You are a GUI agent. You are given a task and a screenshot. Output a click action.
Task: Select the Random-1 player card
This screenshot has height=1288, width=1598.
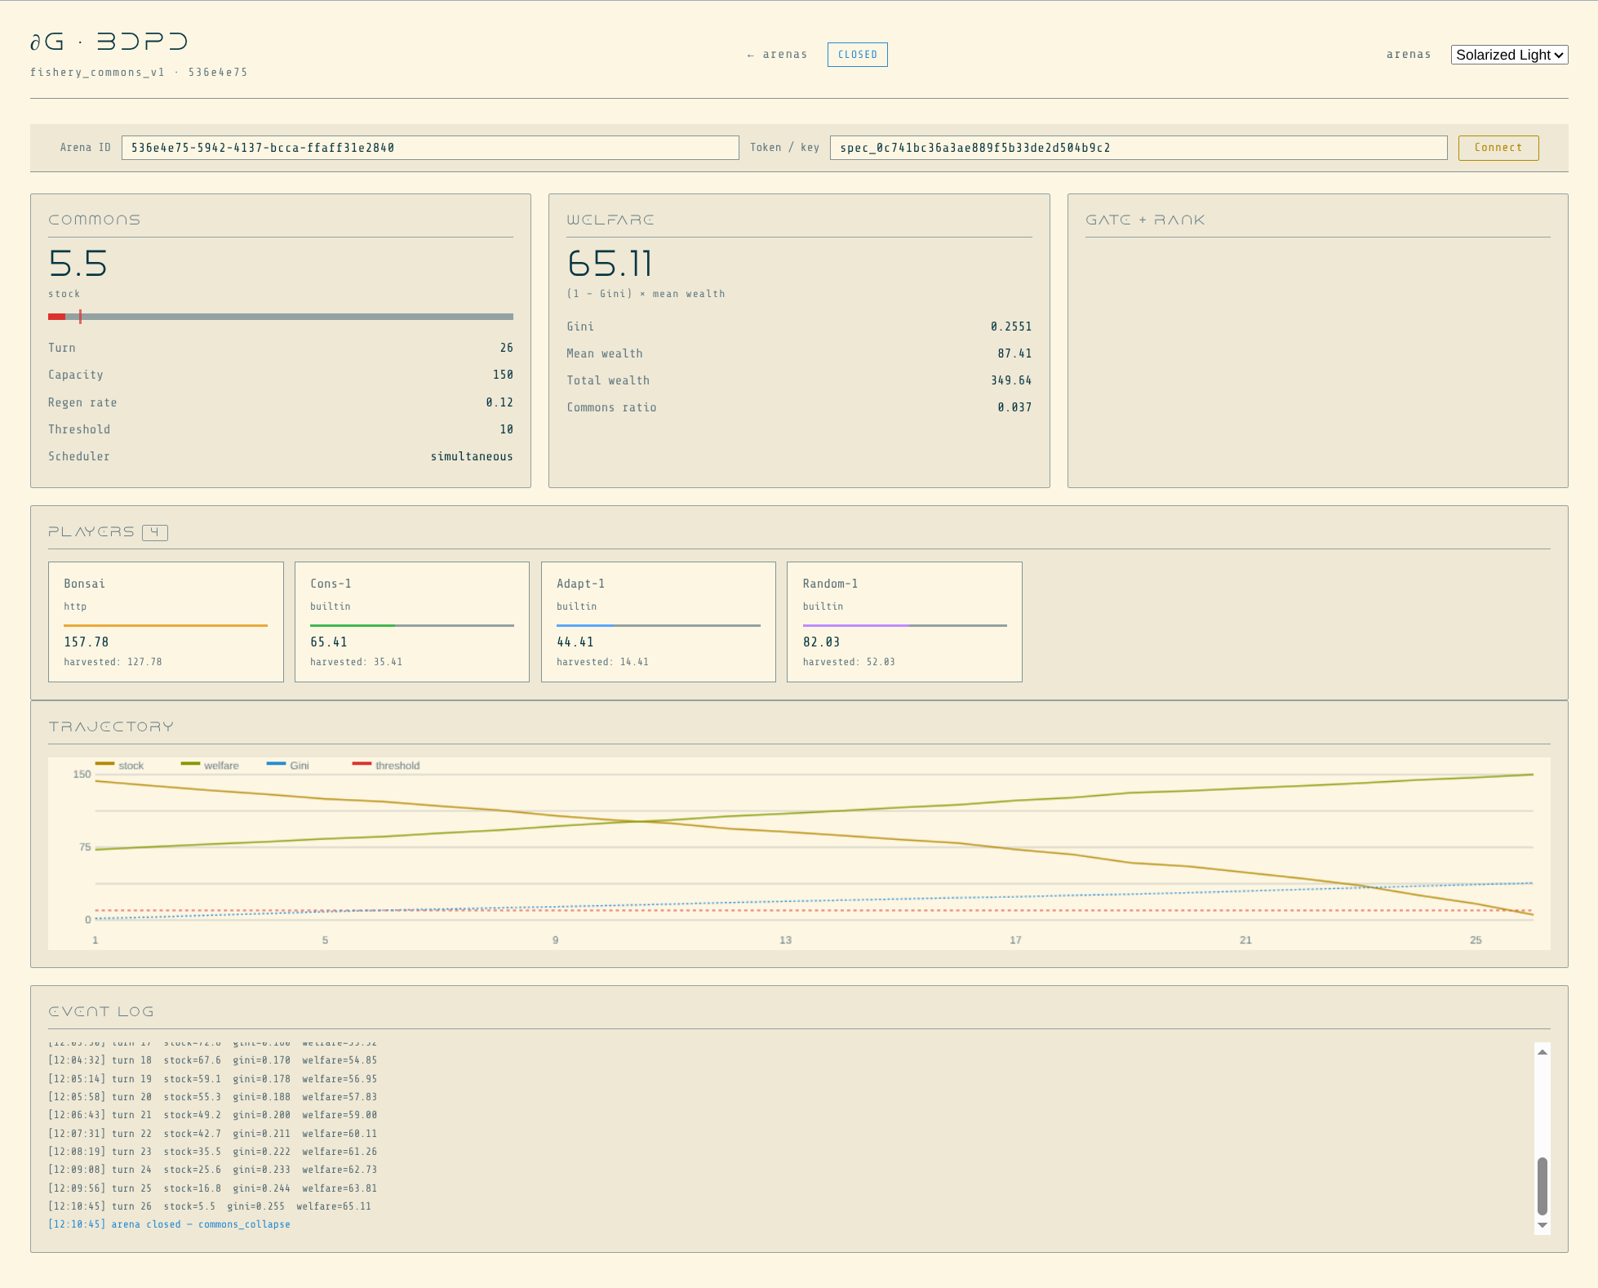click(x=904, y=622)
